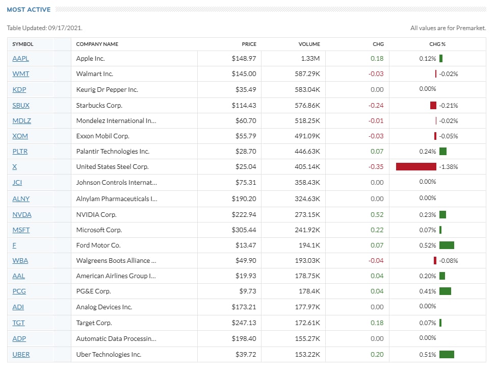496x370 pixels.
Task: Click the $39.72 Uber price
Action: pyautogui.click(x=246, y=355)
